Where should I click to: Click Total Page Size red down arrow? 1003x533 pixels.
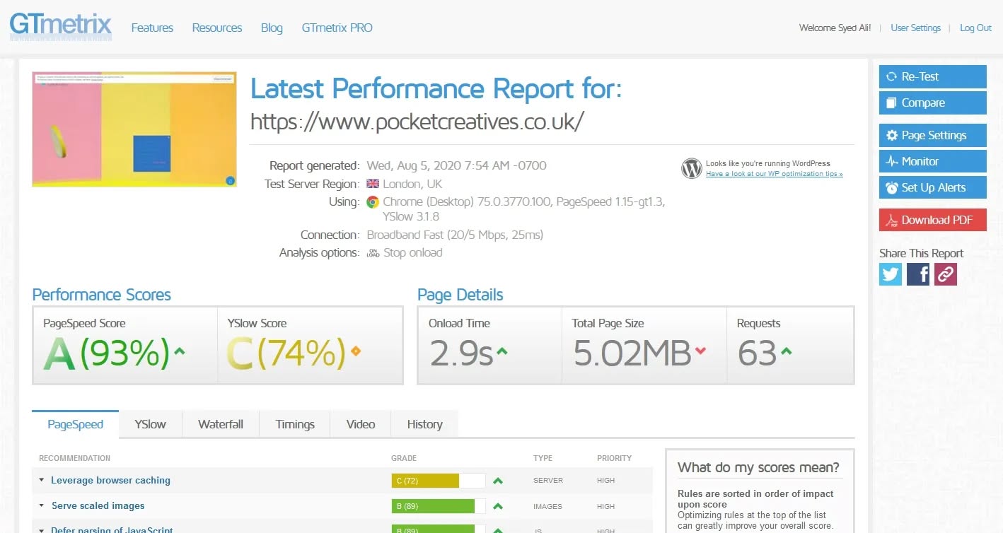click(700, 351)
